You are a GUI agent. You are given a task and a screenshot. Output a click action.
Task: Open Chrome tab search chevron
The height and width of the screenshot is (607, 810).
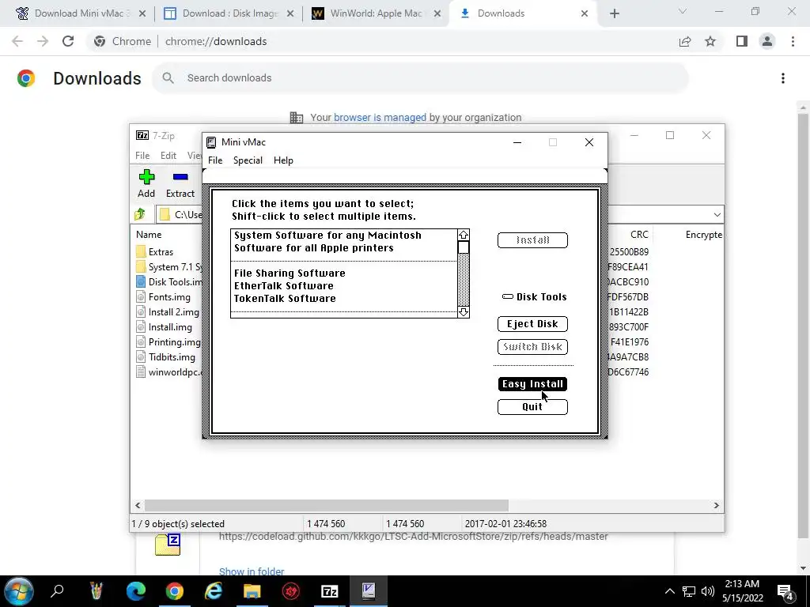(x=683, y=11)
